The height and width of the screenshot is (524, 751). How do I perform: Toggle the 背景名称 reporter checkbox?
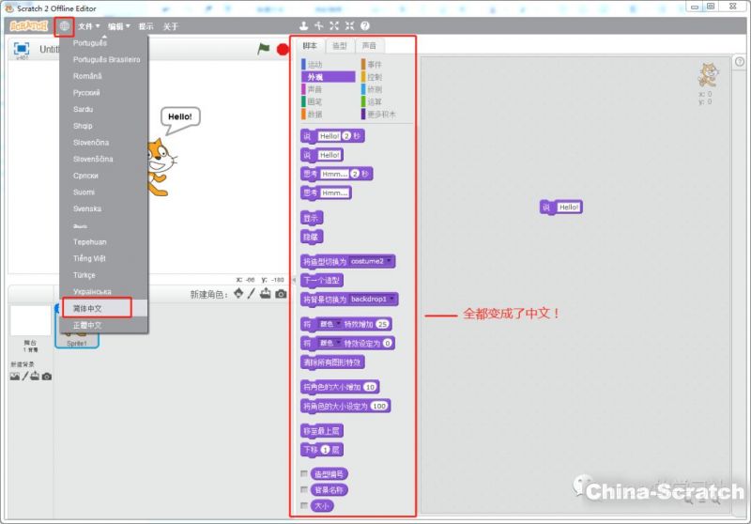[x=303, y=489]
